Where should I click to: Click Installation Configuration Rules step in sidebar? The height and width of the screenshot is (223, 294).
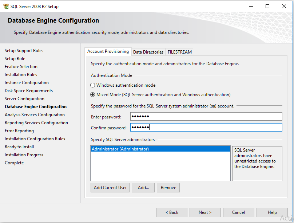point(35,139)
